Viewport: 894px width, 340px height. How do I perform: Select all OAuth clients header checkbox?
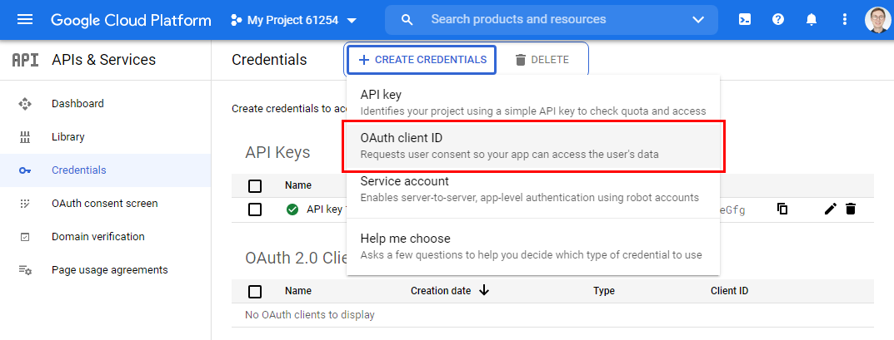pyautogui.click(x=255, y=291)
